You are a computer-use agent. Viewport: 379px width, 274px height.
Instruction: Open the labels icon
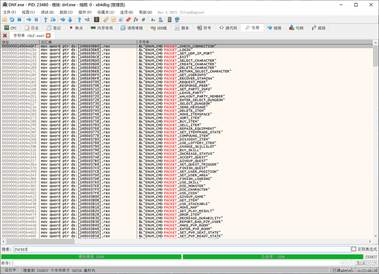[121, 20]
